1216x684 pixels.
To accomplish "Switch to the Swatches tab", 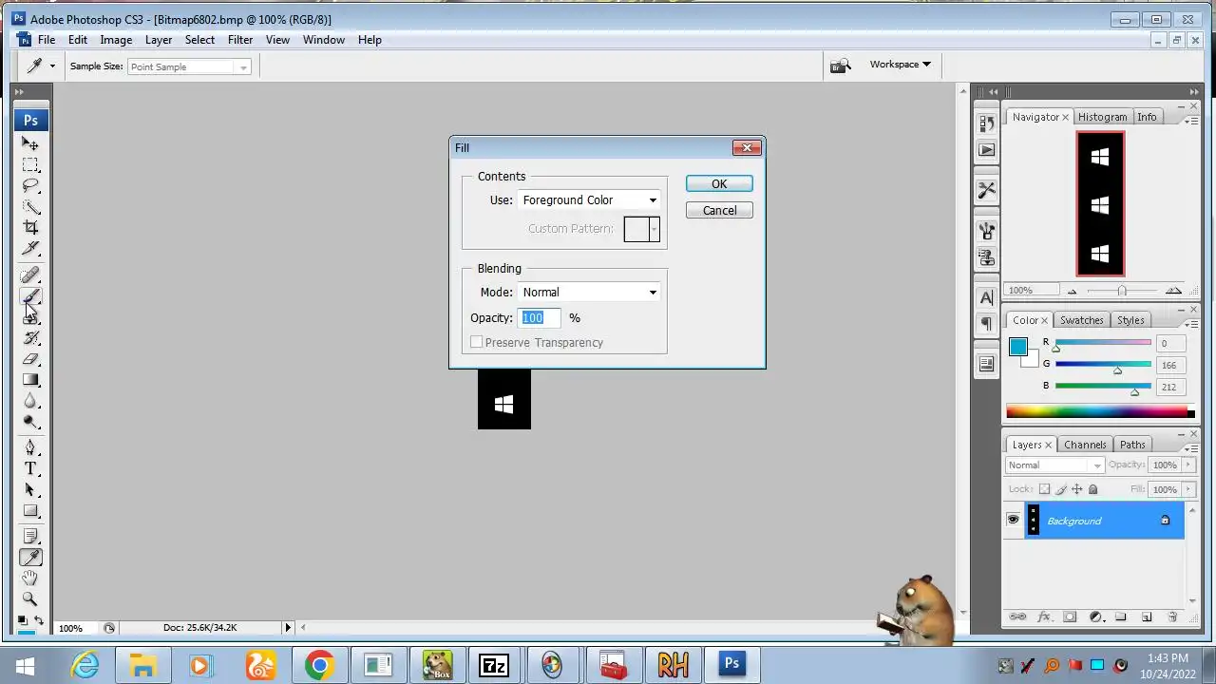I will coord(1082,320).
